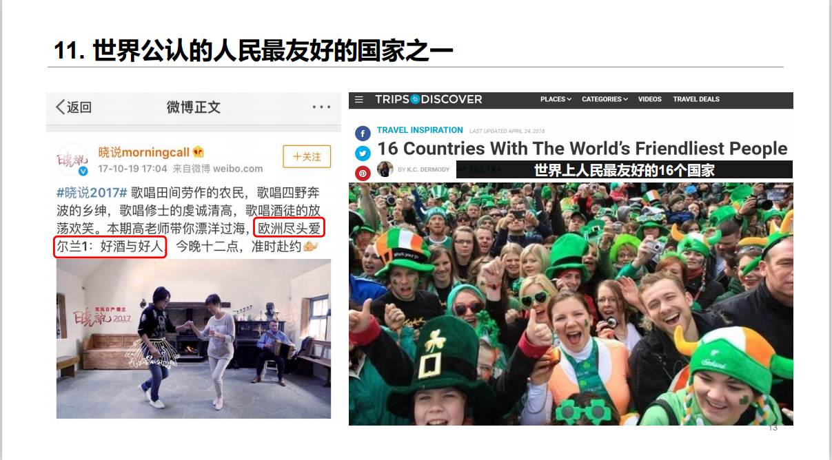Open the St. Patrick's crowd photo
Screen dimensions: 832x460
571,304
